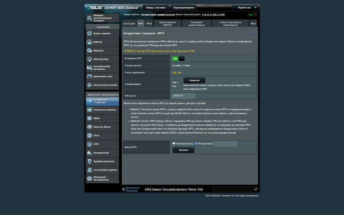Image resolution: width=344 pixels, height=215 pixels.
Task: Click the network map icon in sidebar
Action: [x=90, y=33]
